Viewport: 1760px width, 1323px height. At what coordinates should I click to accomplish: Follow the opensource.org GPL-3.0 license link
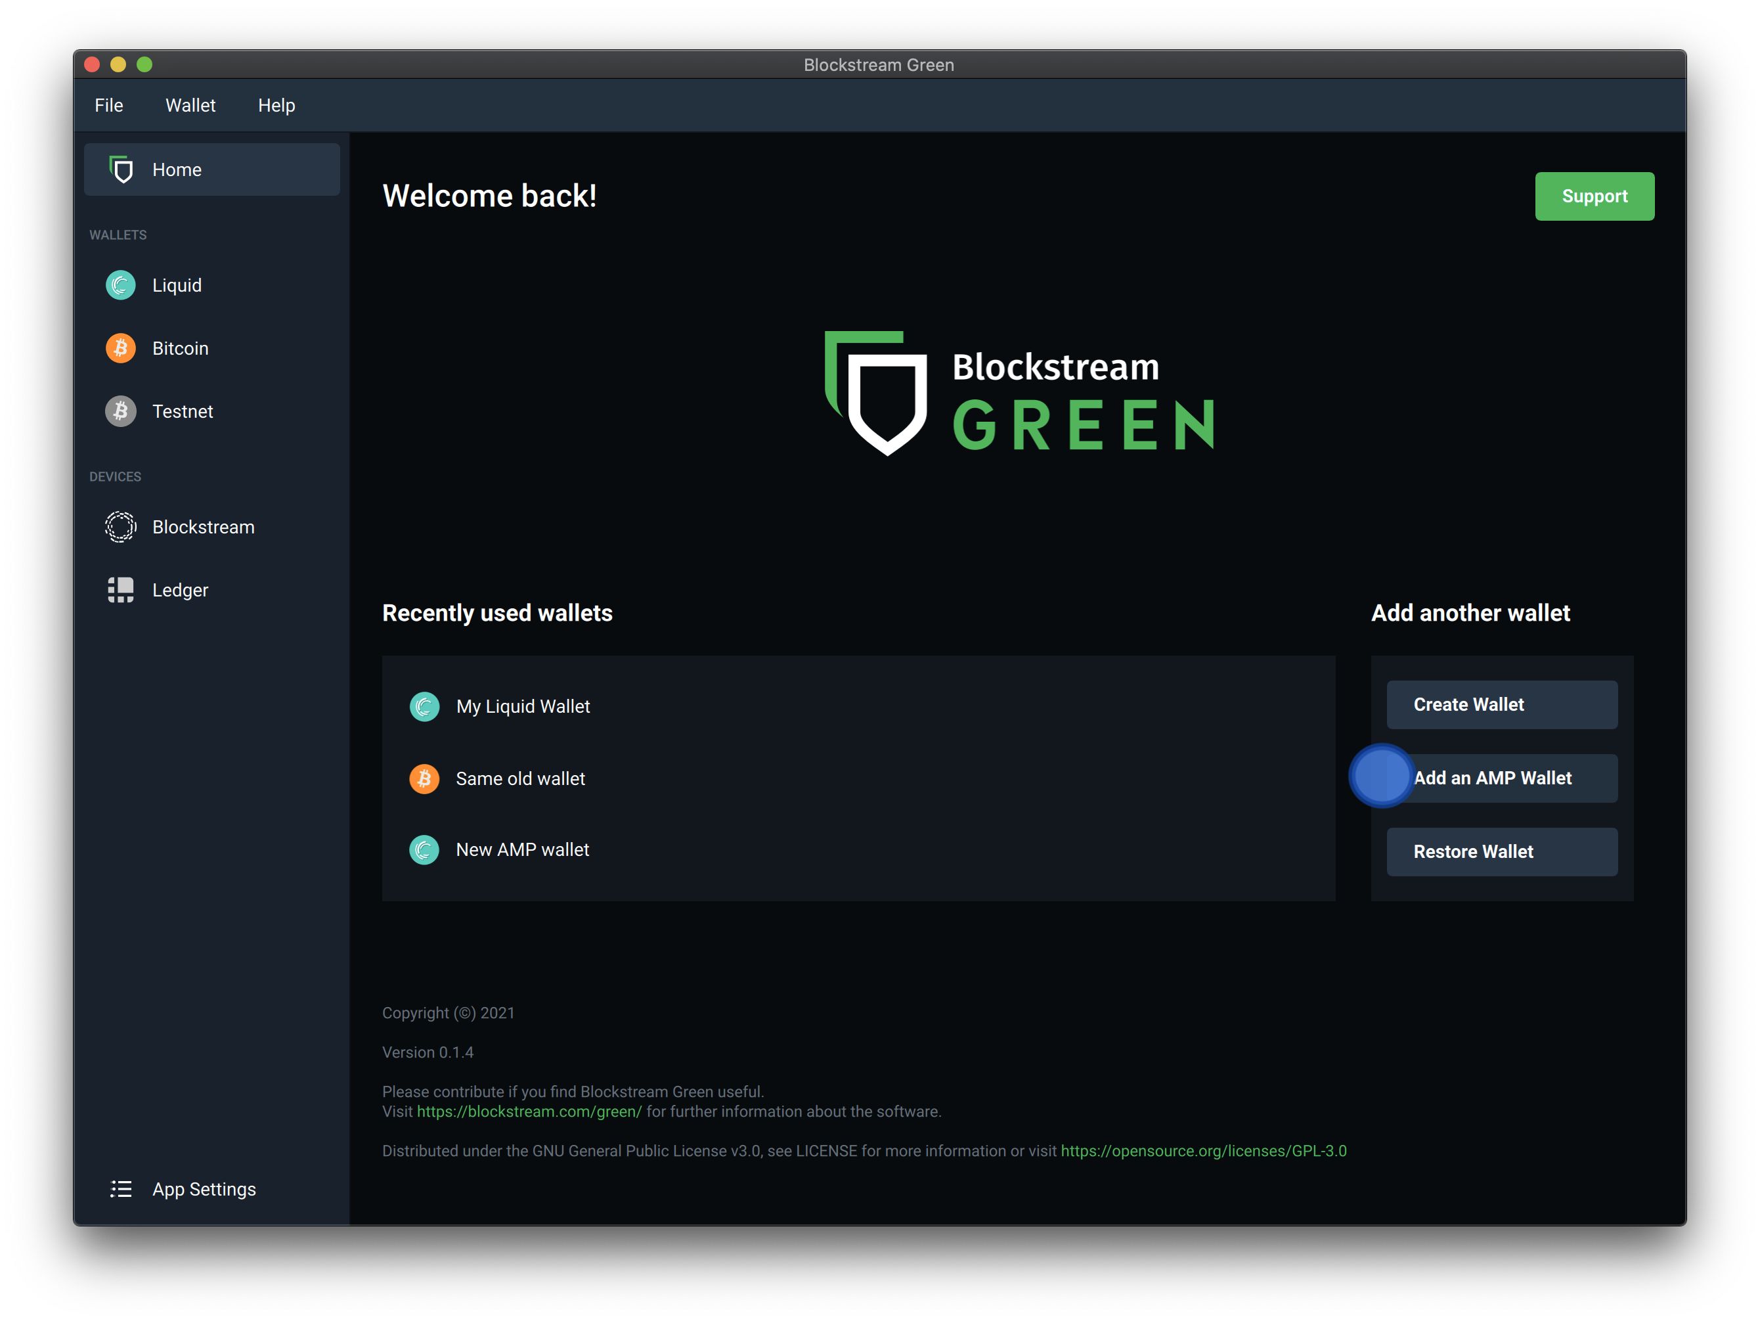(1204, 1151)
